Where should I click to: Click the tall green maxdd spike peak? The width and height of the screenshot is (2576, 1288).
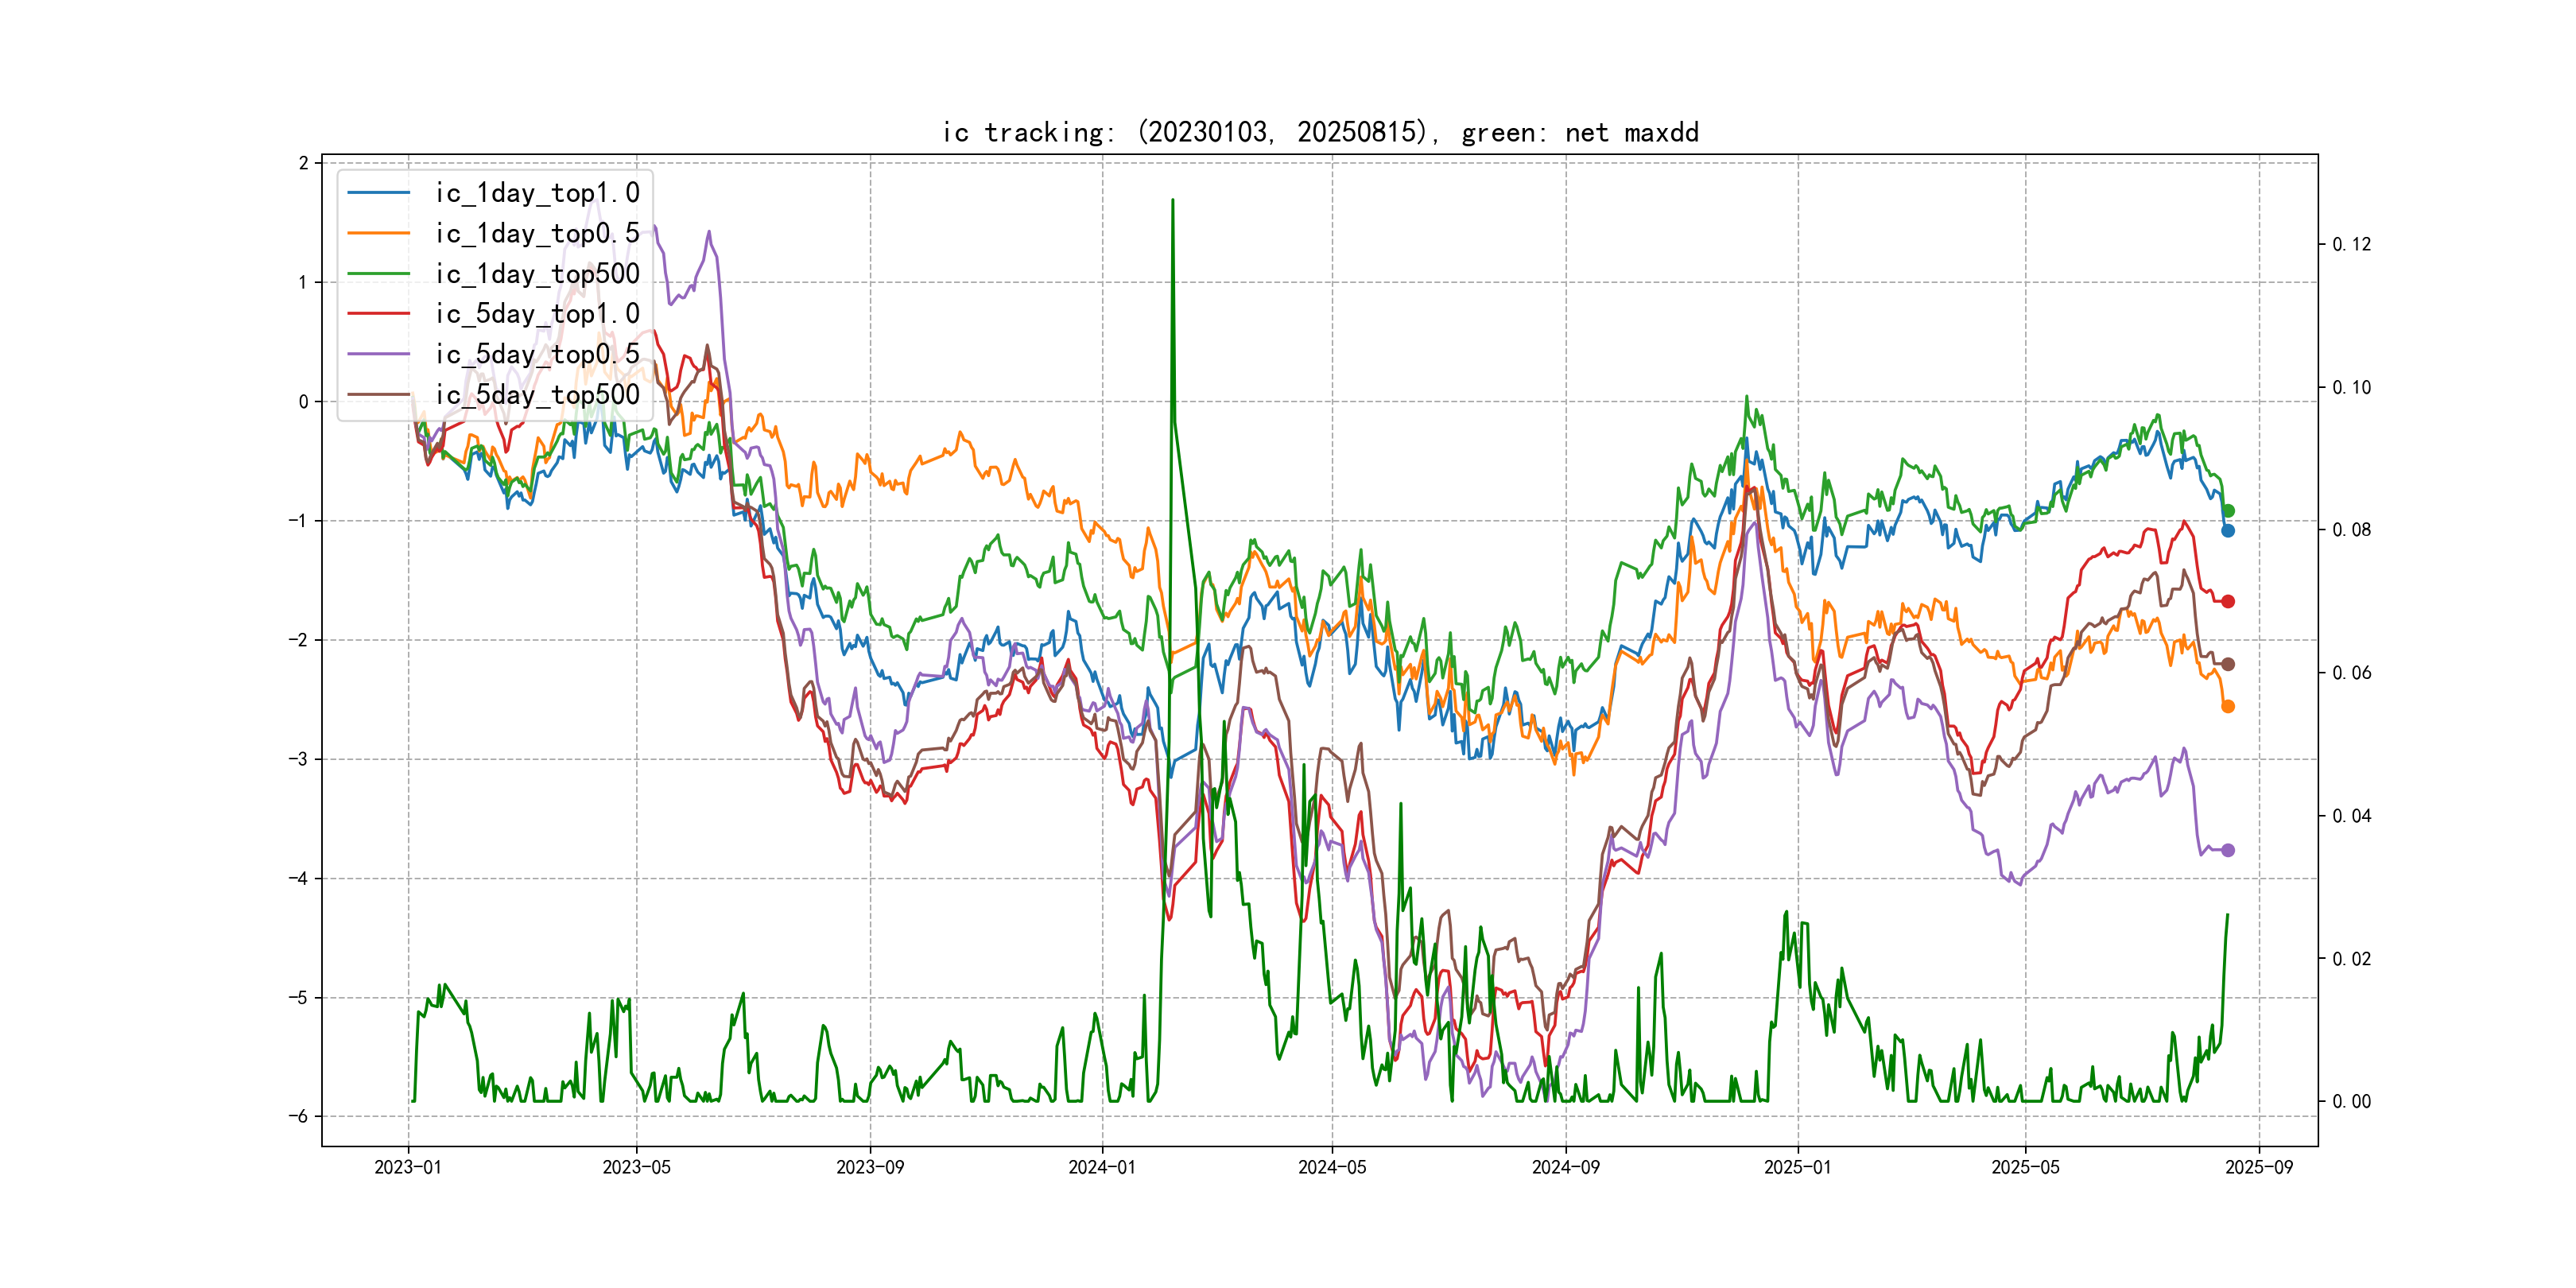(1172, 202)
